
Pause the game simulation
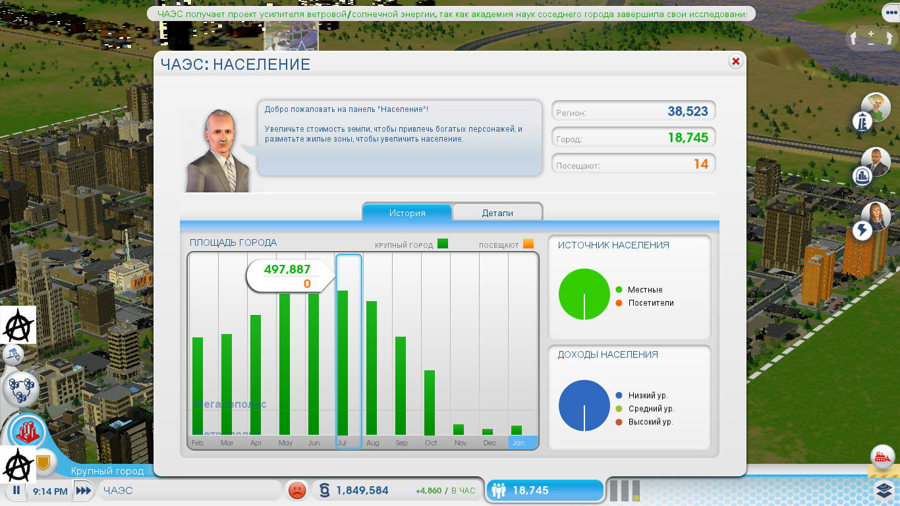16,491
